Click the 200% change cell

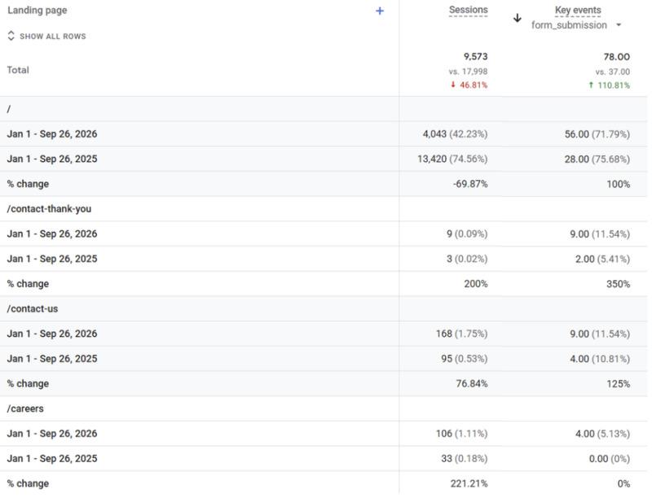[x=476, y=284]
